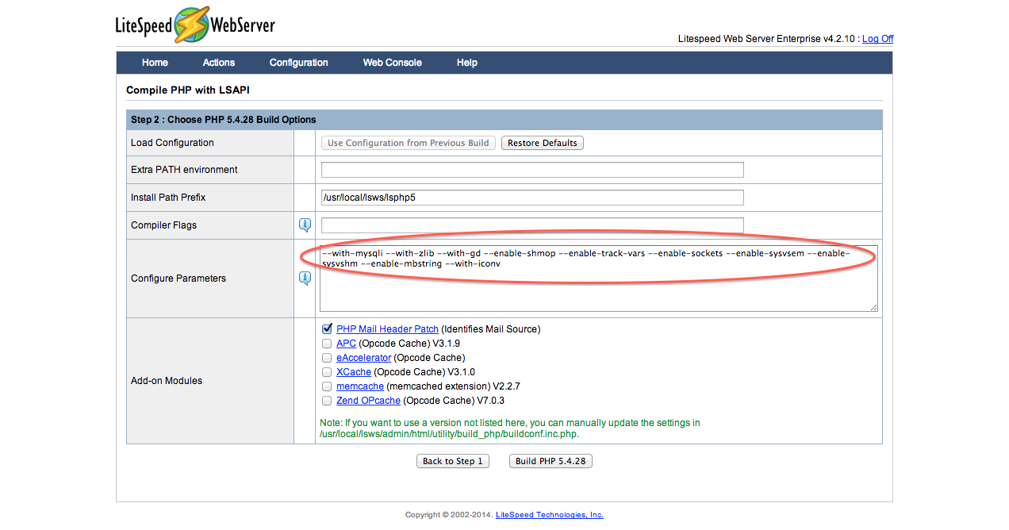Enable memcache extension checkbox
This screenshot has width=1009, height=530.
pos(327,386)
